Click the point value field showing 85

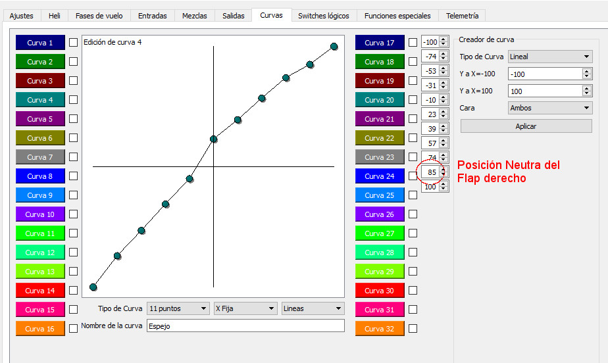[431, 172]
